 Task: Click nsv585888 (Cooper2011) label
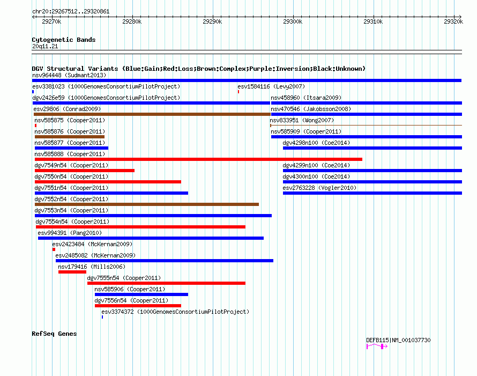(x=70, y=154)
